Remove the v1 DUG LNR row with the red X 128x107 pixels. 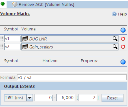[123, 39]
